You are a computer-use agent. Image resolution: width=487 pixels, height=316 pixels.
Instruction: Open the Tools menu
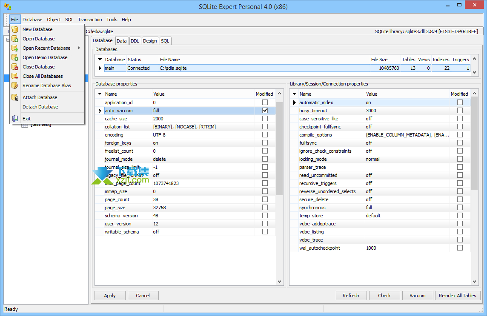[112, 20]
